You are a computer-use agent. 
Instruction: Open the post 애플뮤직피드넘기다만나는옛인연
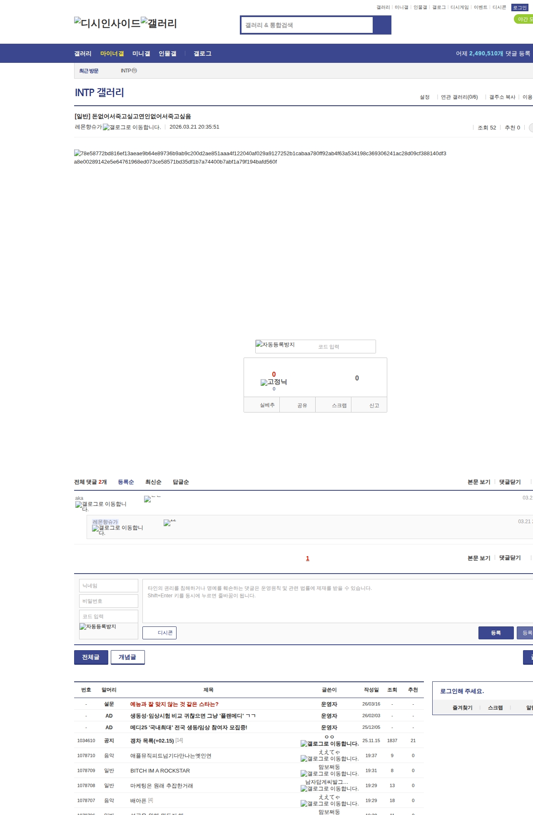click(171, 756)
